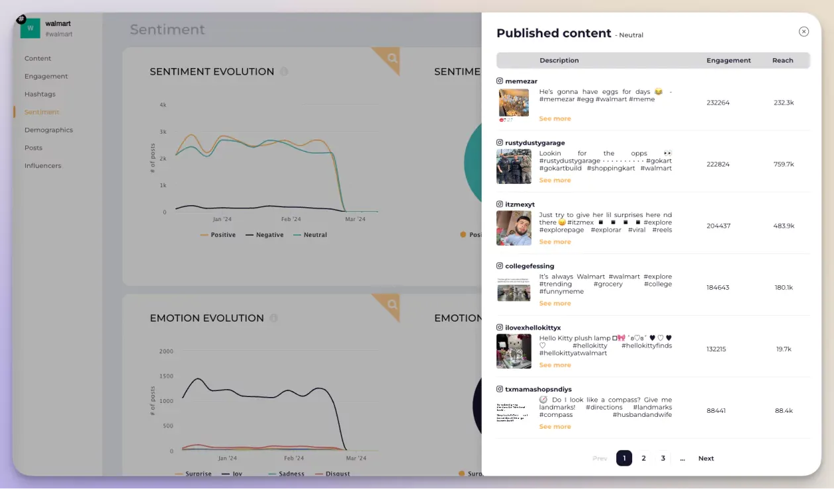The image size is (834, 489).
Task: Open the Posts section
Action: pyautogui.click(x=33, y=148)
